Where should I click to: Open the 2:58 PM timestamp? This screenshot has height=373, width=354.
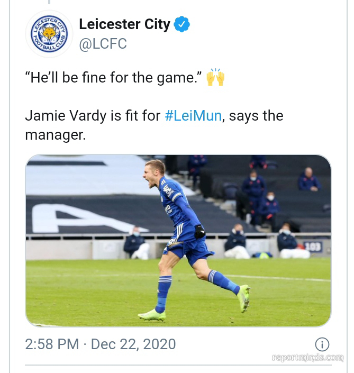coord(52,344)
